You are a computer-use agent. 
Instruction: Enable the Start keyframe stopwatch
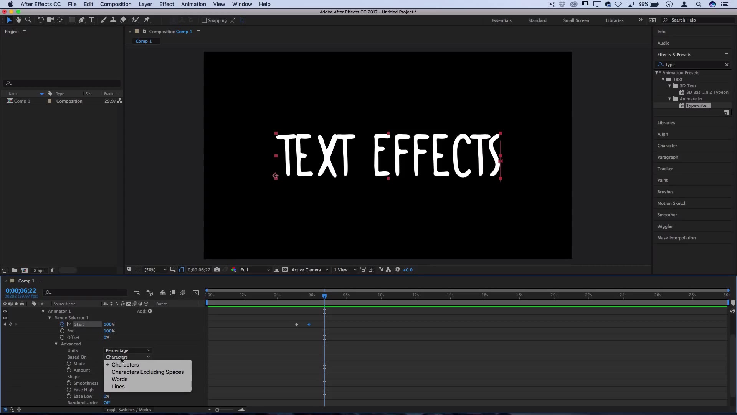coord(62,324)
